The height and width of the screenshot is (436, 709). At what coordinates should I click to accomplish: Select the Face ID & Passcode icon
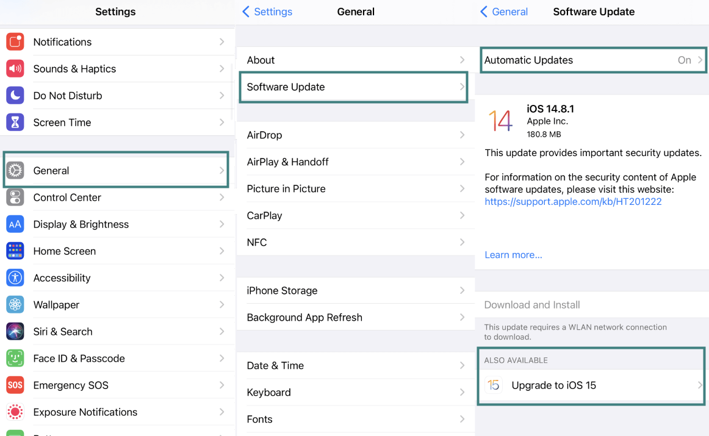tap(15, 358)
